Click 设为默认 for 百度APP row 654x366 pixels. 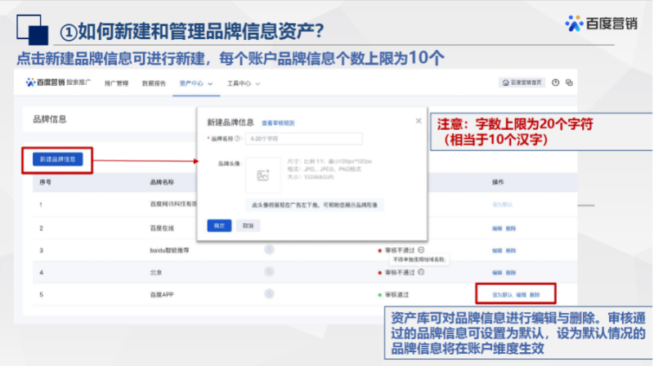[502, 295]
